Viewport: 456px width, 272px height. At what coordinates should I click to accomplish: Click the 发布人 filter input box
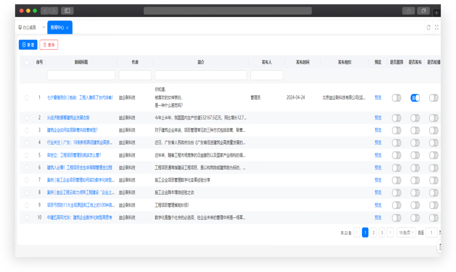tap(267, 75)
